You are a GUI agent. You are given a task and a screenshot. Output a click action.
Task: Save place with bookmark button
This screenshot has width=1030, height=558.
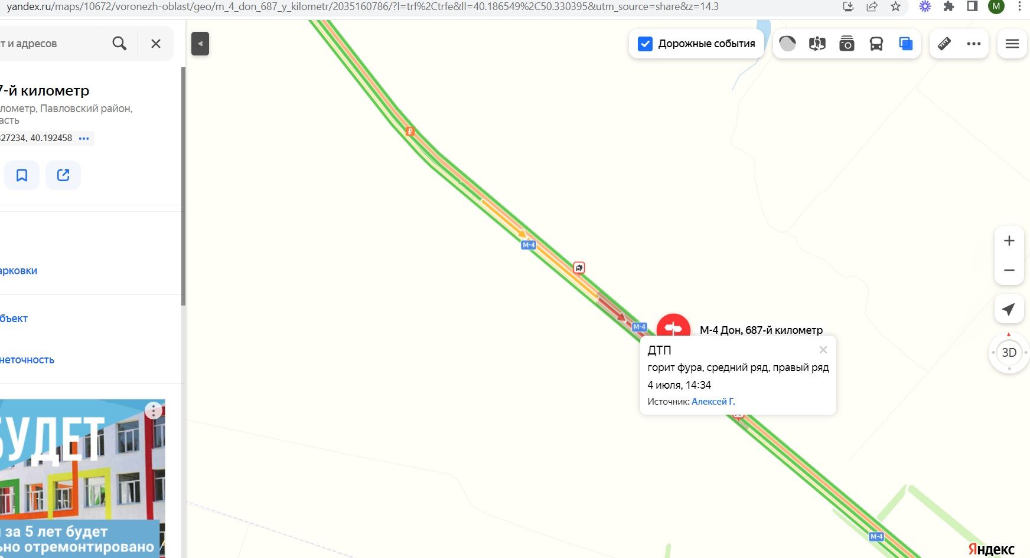tap(22, 175)
